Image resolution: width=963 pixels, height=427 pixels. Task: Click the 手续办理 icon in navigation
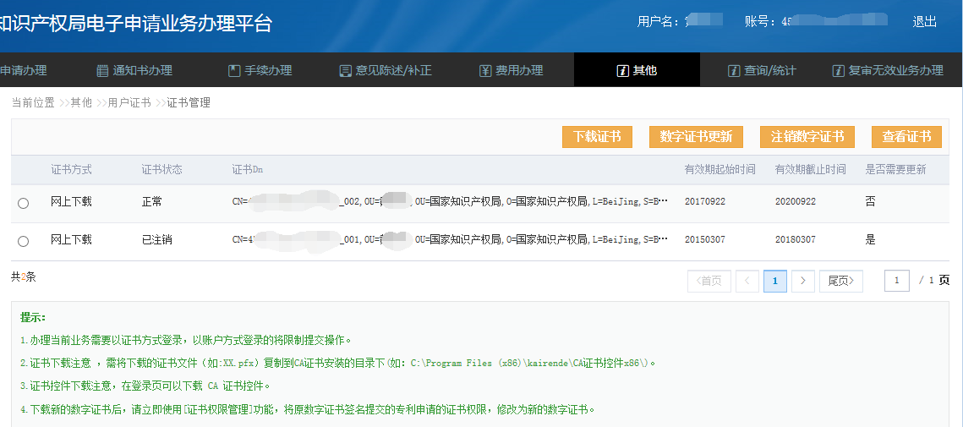(x=234, y=71)
